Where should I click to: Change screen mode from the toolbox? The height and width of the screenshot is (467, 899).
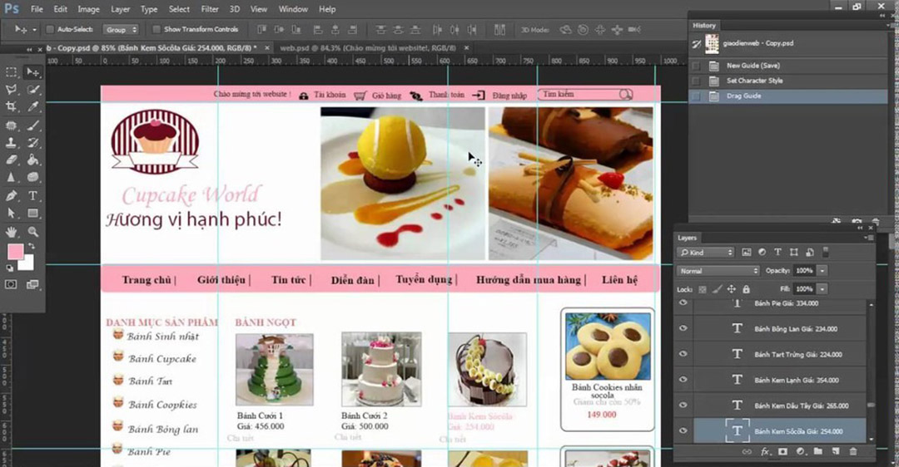click(32, 284)
